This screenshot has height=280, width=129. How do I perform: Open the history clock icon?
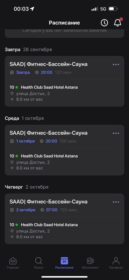pyautogui.click(x=105, y=23)
